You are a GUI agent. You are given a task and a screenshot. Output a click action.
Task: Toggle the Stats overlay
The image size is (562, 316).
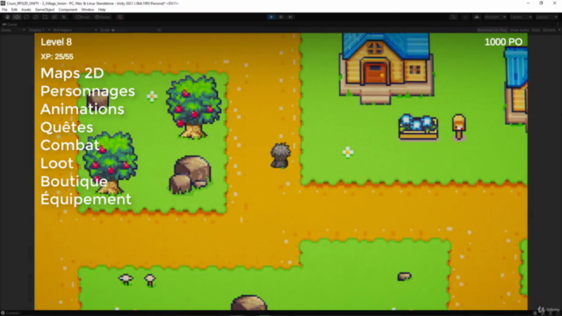tap(536, 30)
